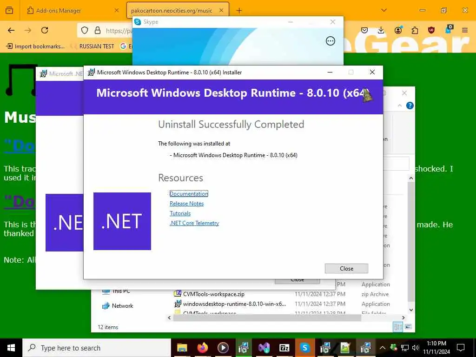Click the zip Archive type cell
The width and height of the screenshot is (476, 357).
375,294
